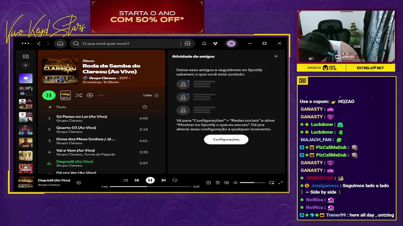Add album to library with plus circle
The image size is (403, 226).
tap(90, 95)
